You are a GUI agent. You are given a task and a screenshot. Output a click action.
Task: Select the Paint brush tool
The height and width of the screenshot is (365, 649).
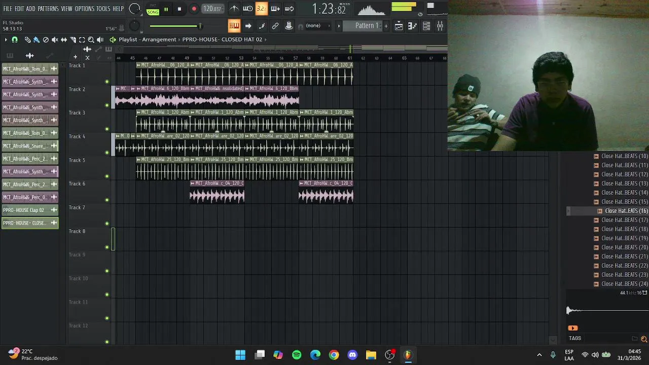[37, 40]
